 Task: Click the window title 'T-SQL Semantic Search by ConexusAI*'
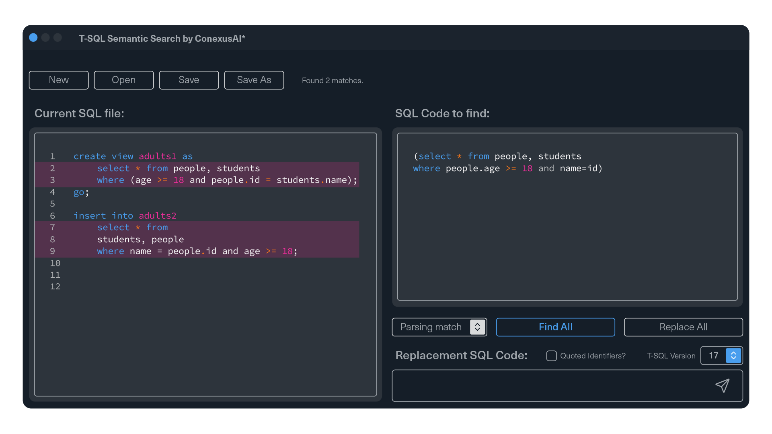[x=162, y=39]
